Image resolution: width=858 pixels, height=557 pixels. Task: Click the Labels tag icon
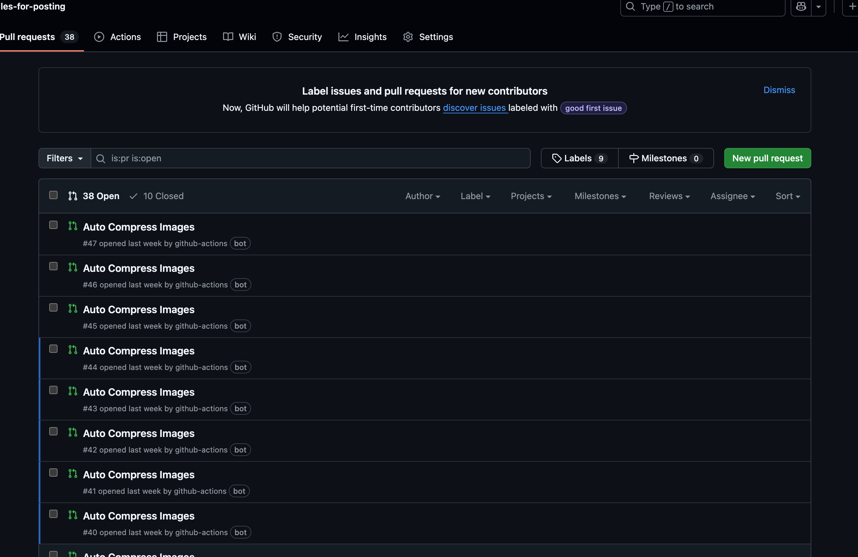point(557,158)
